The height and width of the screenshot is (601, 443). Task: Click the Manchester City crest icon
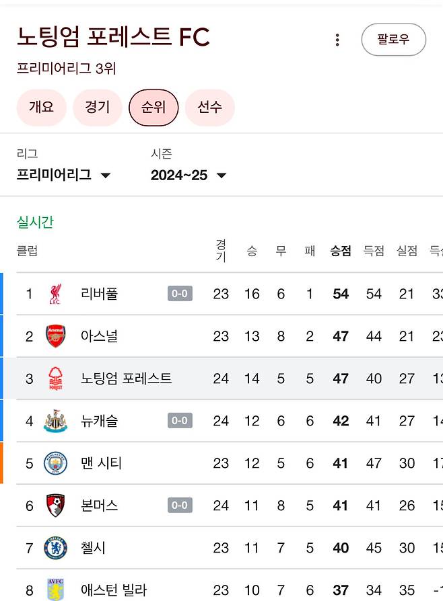coord(56,463)
